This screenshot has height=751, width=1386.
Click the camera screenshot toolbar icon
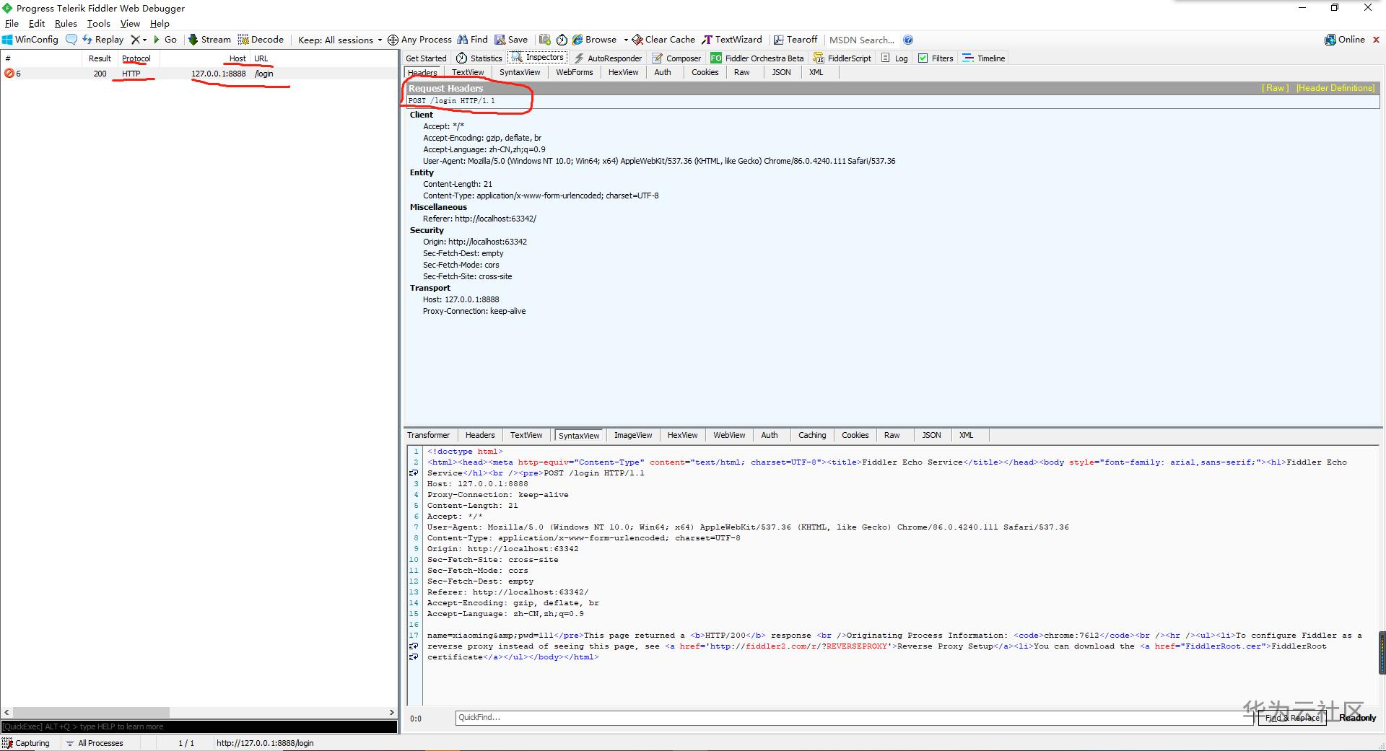(x=545, y=40)
